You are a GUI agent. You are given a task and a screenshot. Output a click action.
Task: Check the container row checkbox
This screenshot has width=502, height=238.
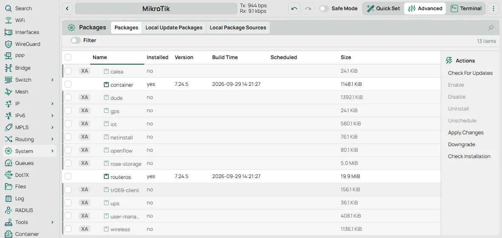click(x=68, y=84)
